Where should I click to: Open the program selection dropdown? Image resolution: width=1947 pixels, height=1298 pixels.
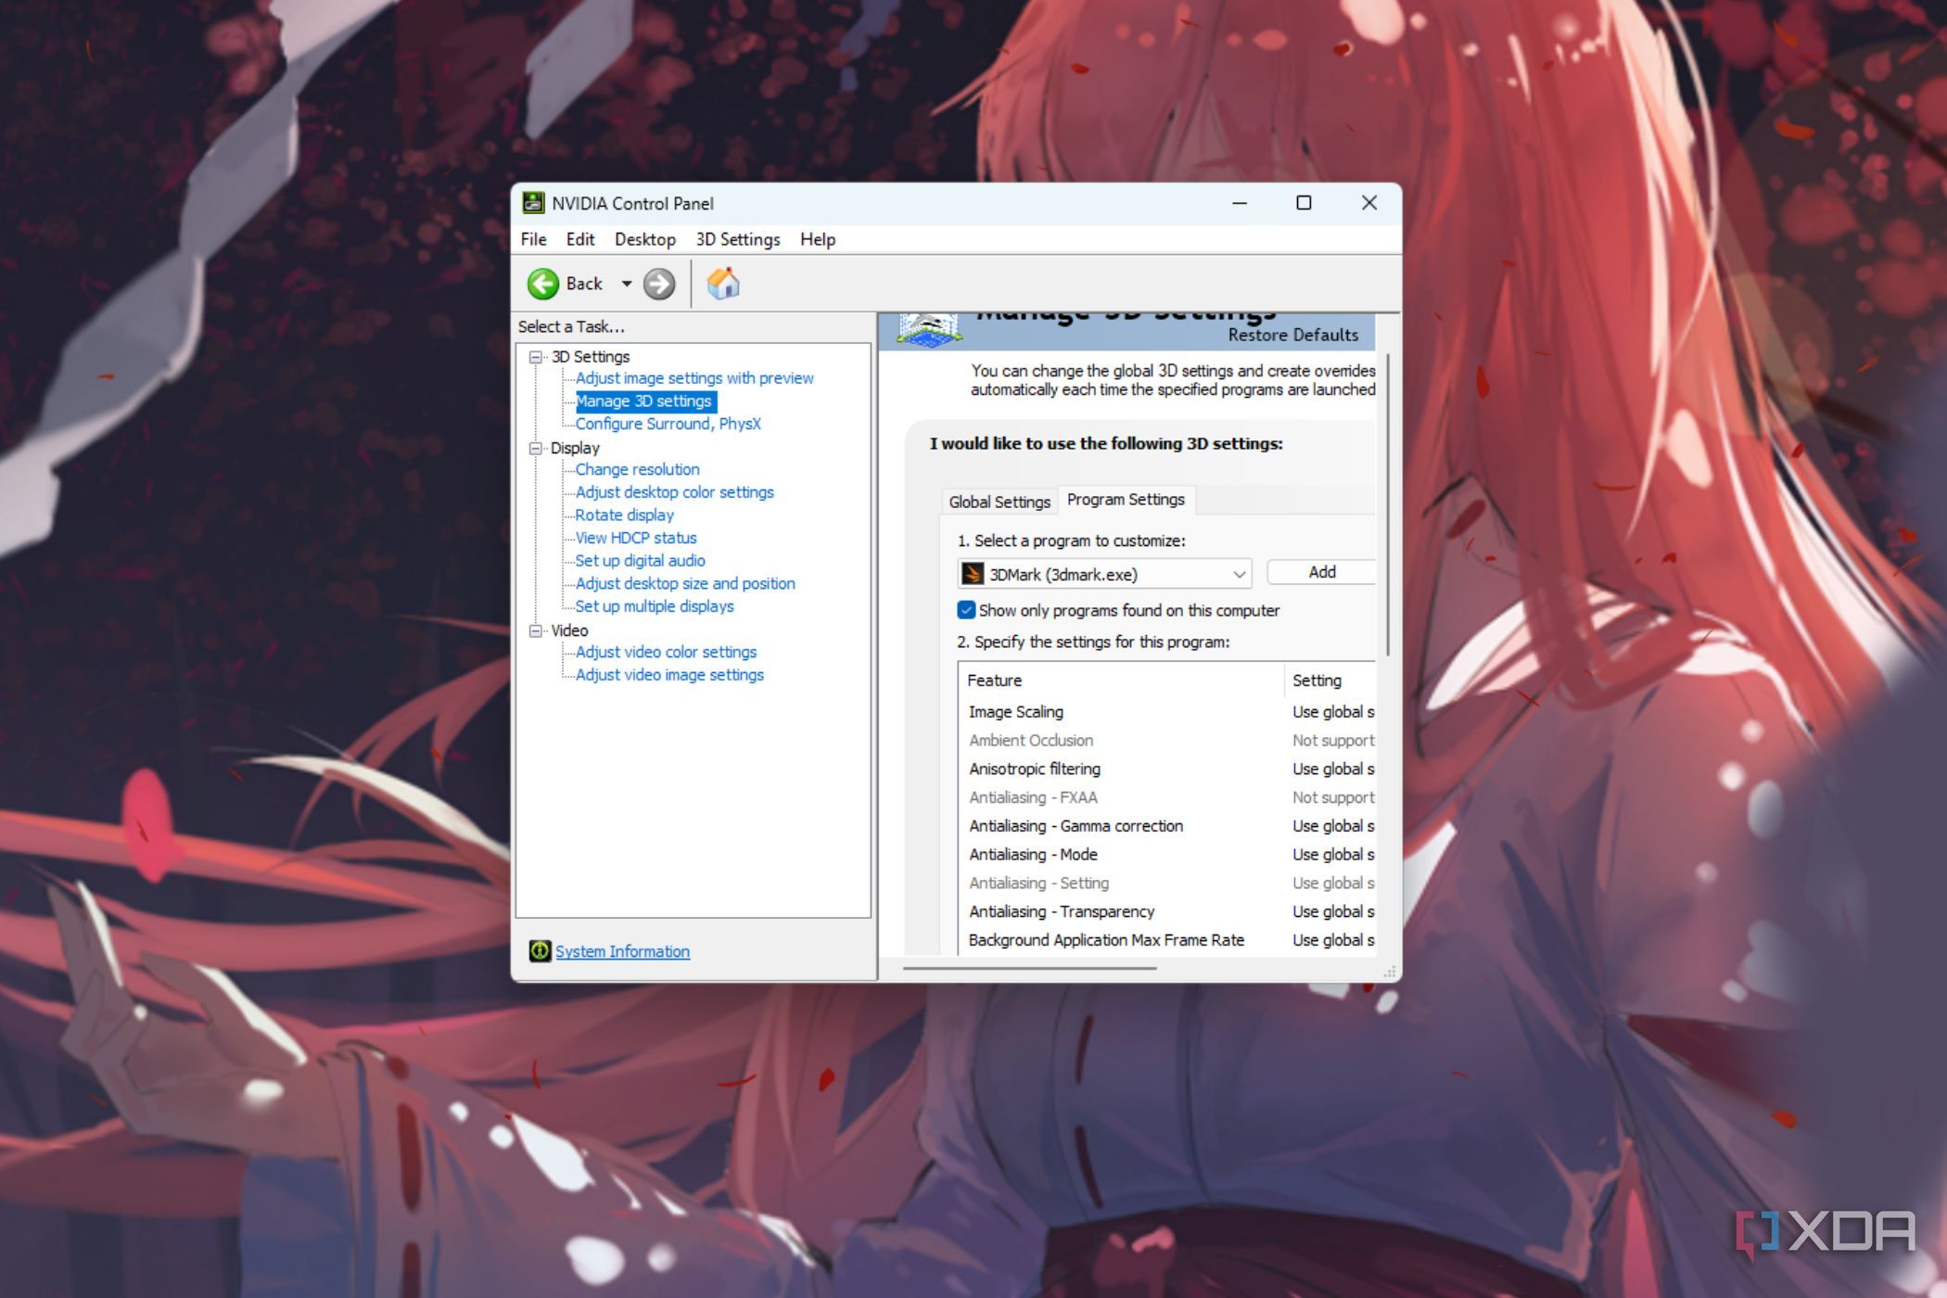[x=1238, y=575]
